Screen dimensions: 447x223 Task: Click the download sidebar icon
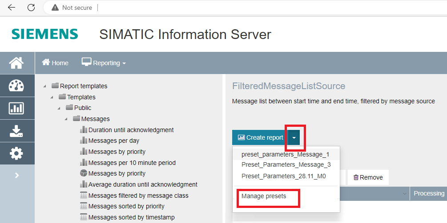(17, 131)
